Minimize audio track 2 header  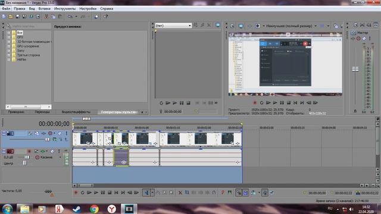point(4,151)
